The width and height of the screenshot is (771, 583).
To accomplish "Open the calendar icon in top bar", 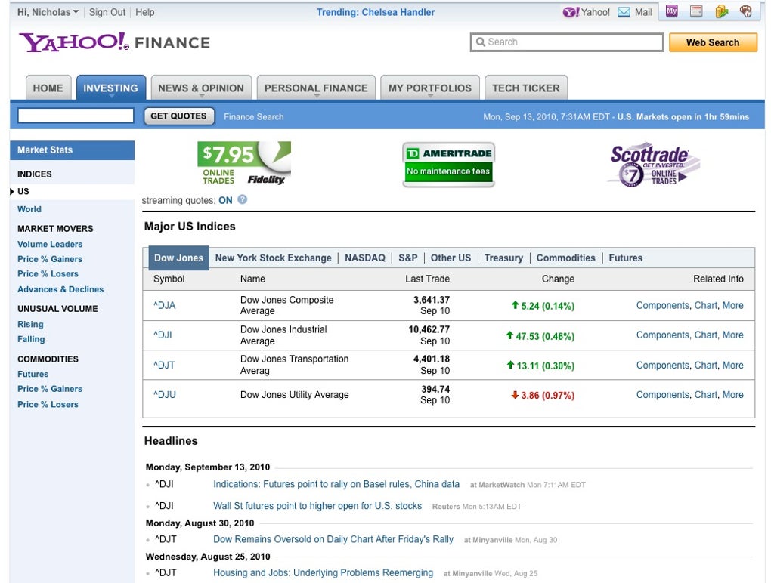I will click(696, 11).
